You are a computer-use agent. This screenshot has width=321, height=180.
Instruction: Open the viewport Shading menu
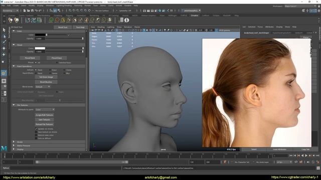(101, 27)
